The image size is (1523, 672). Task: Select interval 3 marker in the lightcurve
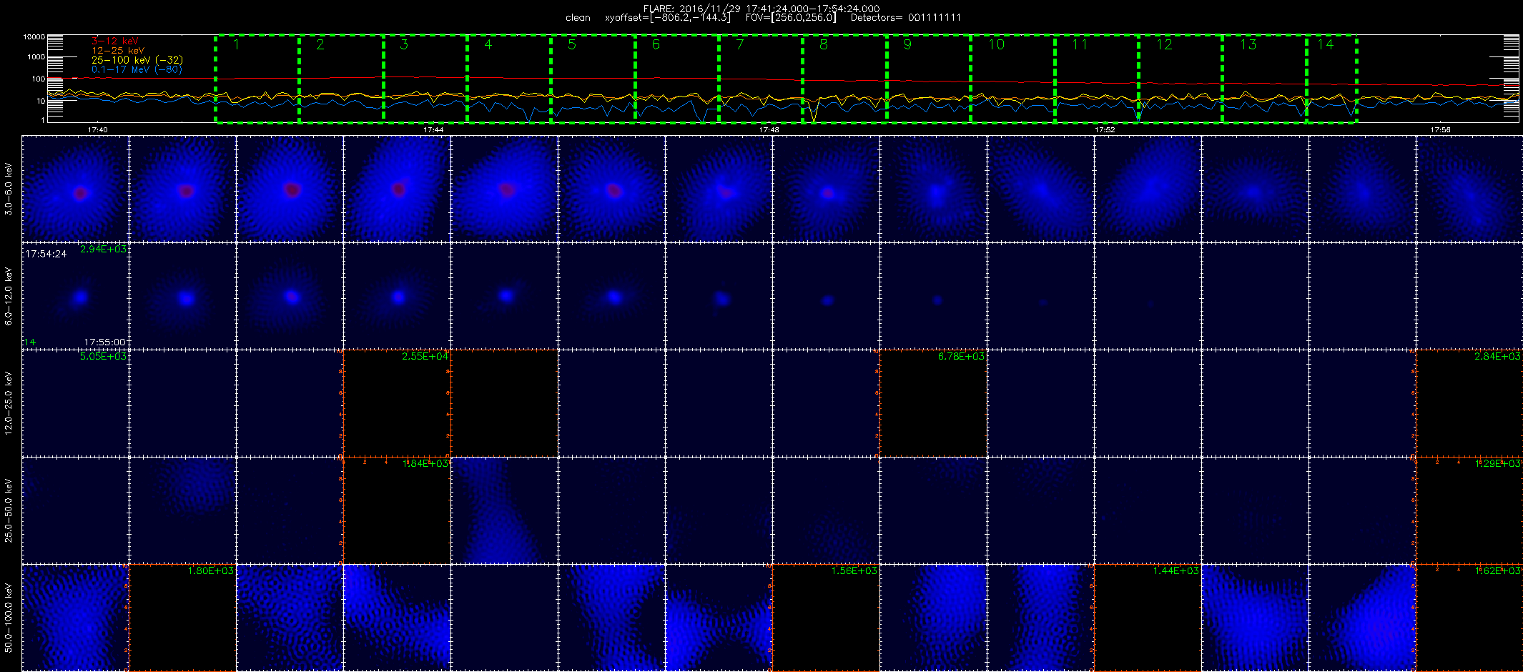(x=404, y=44)
